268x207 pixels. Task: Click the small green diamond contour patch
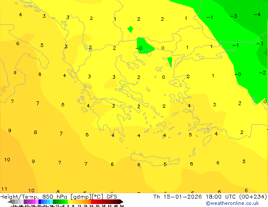[x=131, y=30]
